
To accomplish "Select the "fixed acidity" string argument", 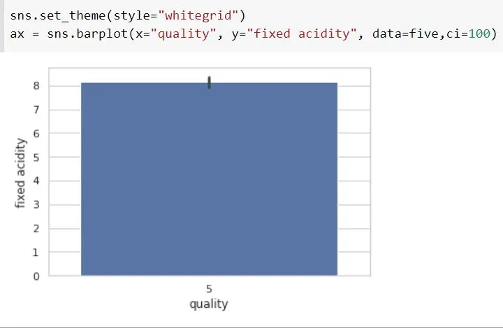I will click(x=302, y=33).
